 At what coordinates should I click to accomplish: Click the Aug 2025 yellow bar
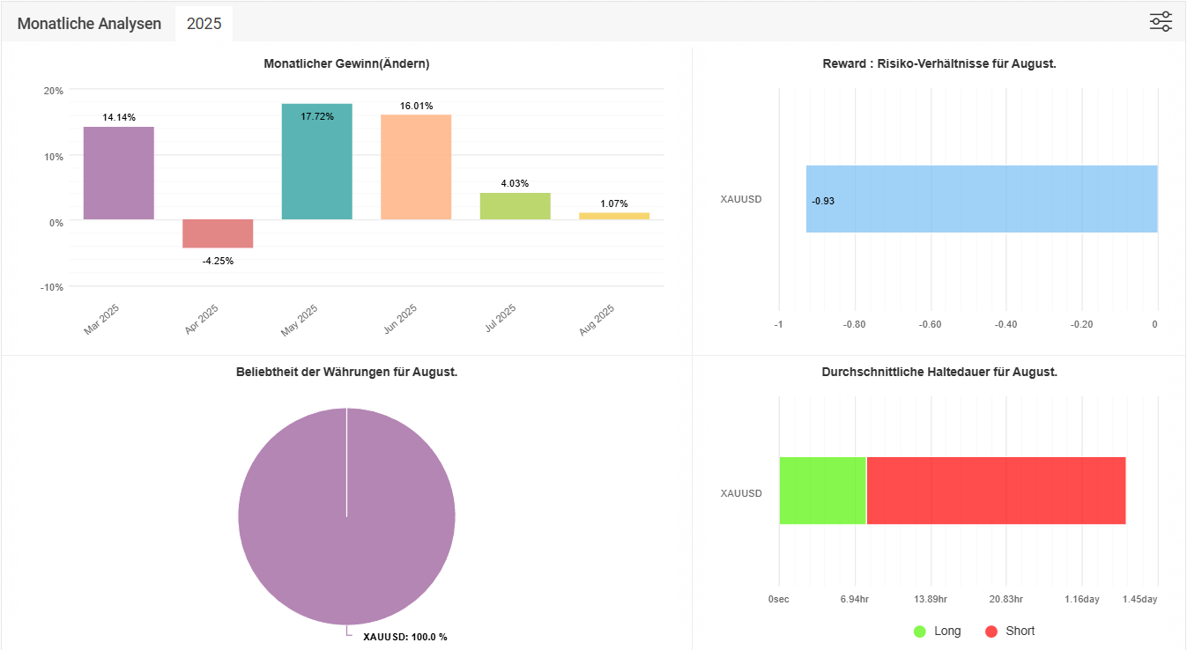(x=614, y=216)
